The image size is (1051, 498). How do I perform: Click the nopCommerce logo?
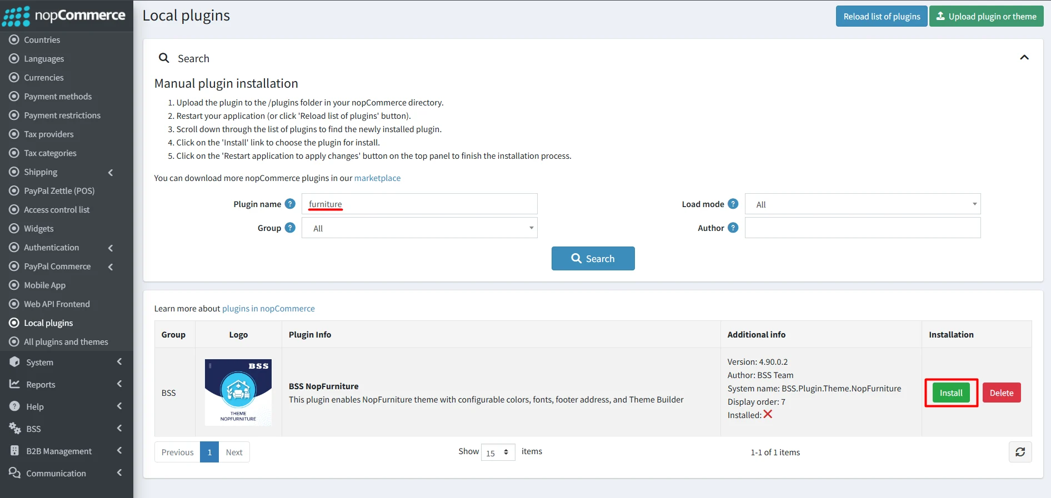(x=64, y=16)
